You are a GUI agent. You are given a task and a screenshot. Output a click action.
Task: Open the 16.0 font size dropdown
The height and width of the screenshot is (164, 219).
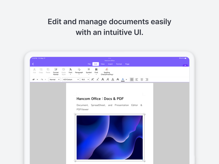pyautogui.click(x=85, y=79)
